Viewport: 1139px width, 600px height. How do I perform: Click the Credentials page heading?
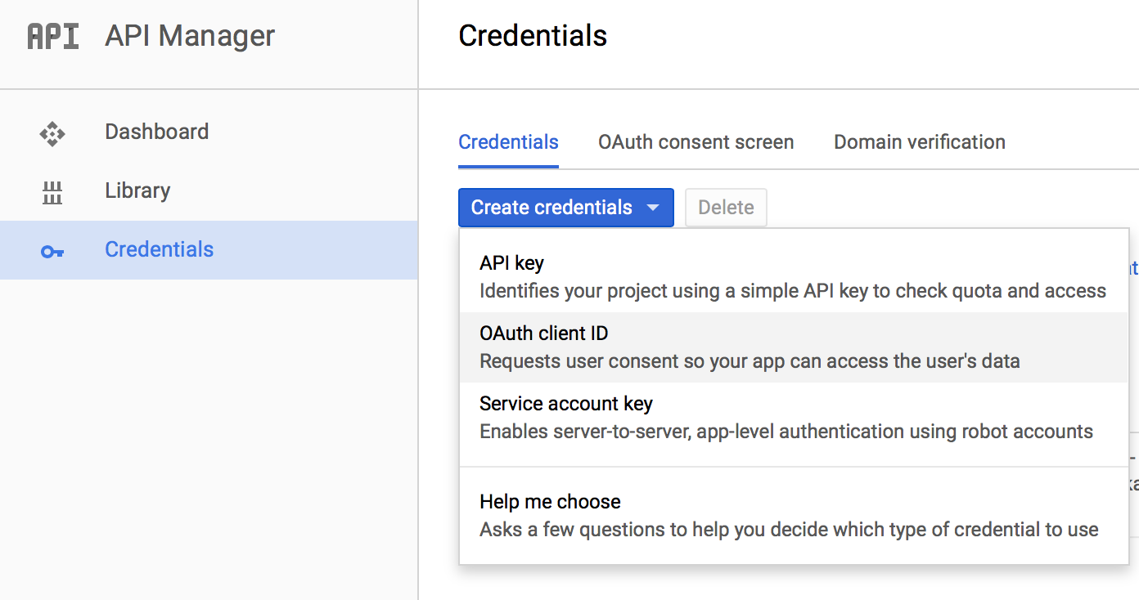point(533,36)
